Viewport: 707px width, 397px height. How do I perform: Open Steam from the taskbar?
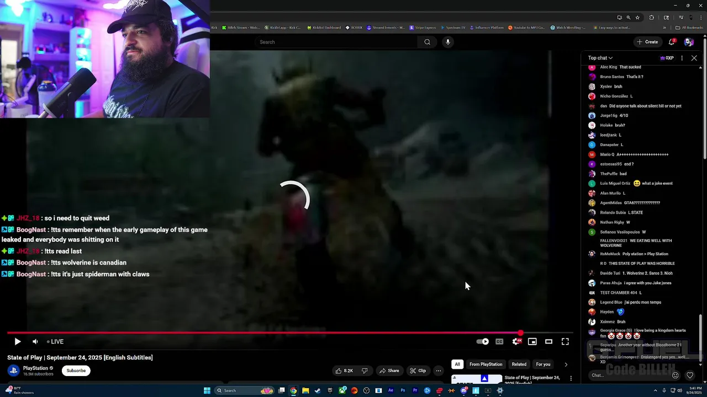pyautogui.click(x=317, y=390)
